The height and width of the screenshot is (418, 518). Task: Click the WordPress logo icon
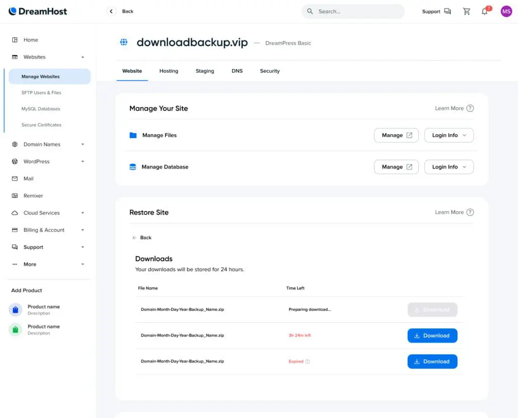tap(15, 161)
